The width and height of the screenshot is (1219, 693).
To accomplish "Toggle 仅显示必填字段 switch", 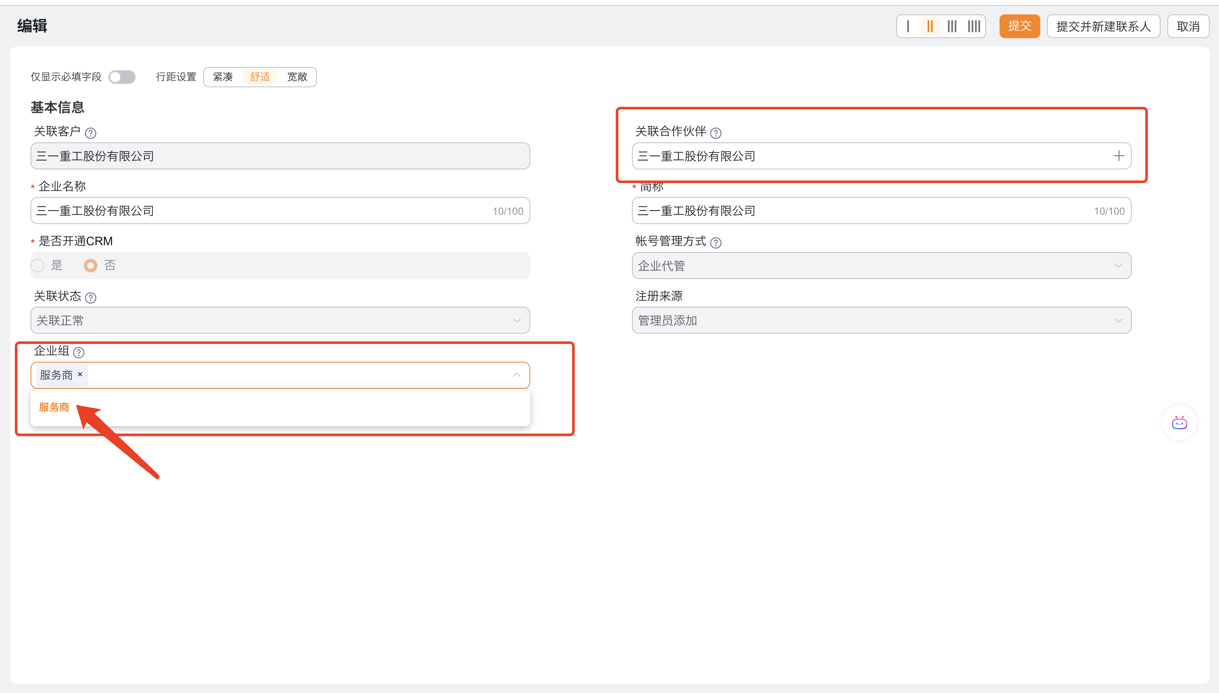I will [x=122, y=77].
